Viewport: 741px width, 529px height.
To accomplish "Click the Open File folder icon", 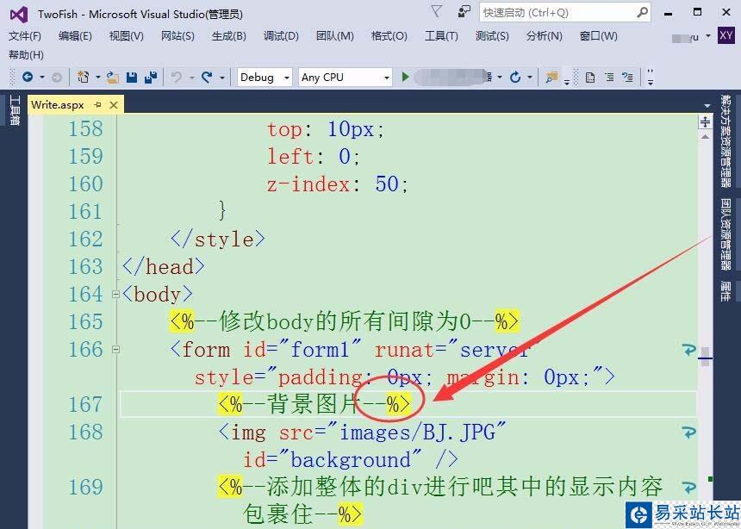I will point(113,77).
